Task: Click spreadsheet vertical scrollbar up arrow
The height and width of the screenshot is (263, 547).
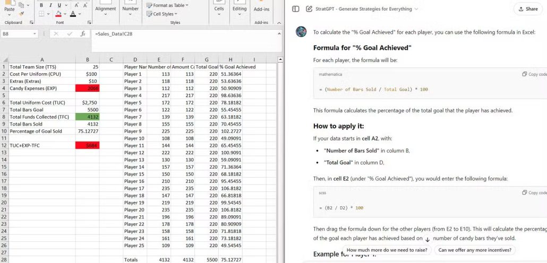Action: (280, 59)
